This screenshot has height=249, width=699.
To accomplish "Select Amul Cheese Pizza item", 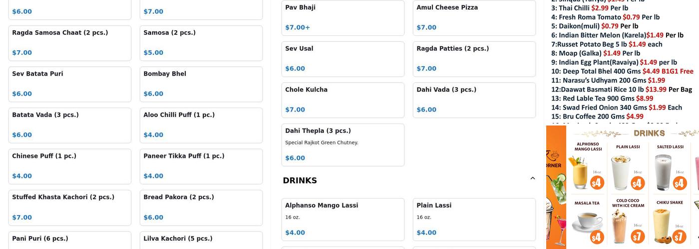I will [x=474, y=17].
